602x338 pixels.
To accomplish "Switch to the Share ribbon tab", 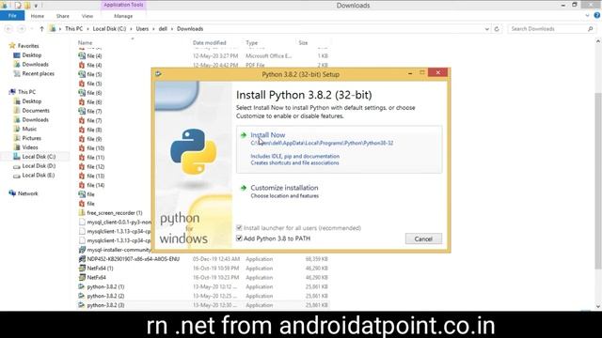I will (x=63, y=16).
